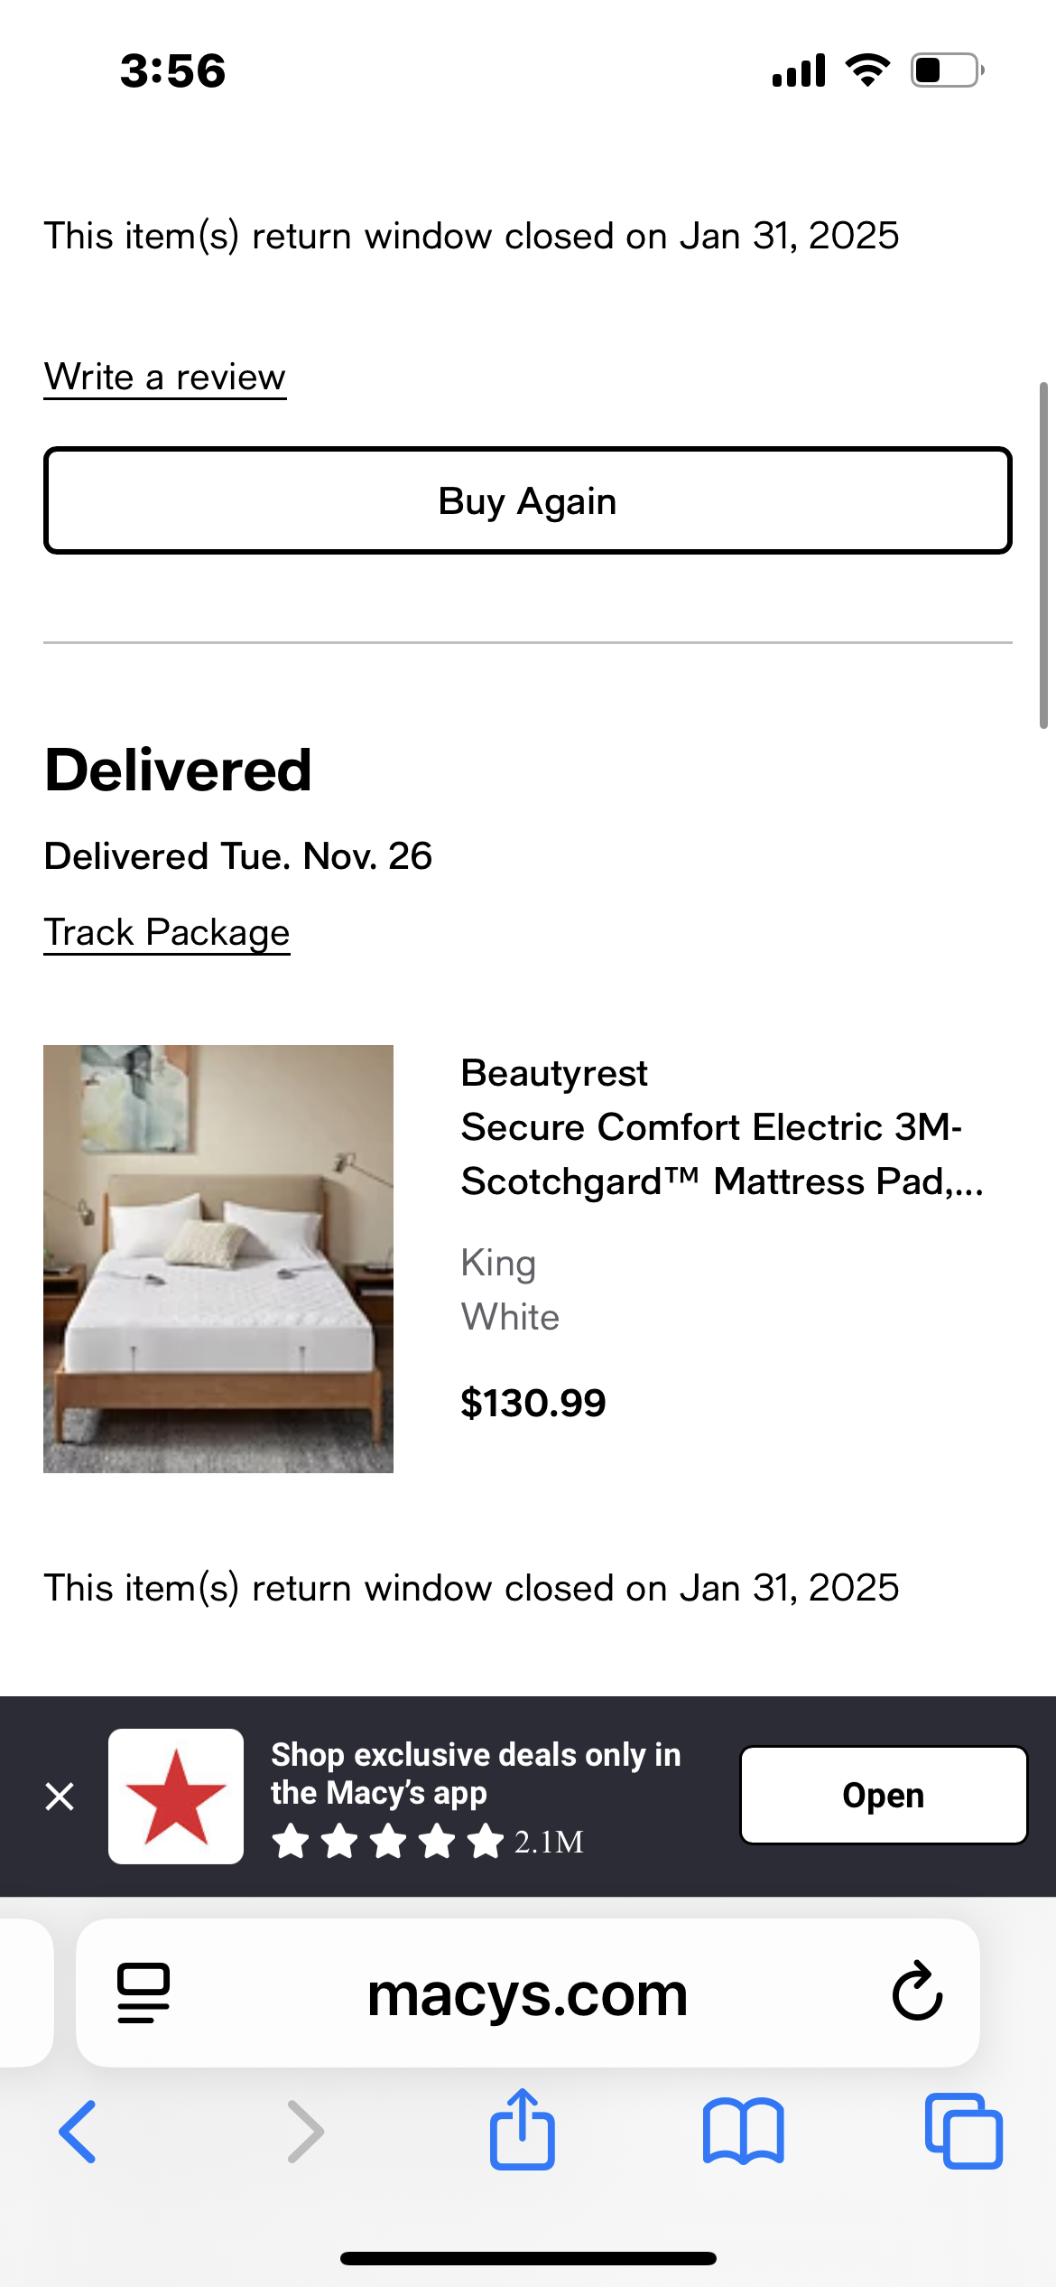1056x2287 pixels.
Task: Reload the macys.com page
Action: point(917,1991)
